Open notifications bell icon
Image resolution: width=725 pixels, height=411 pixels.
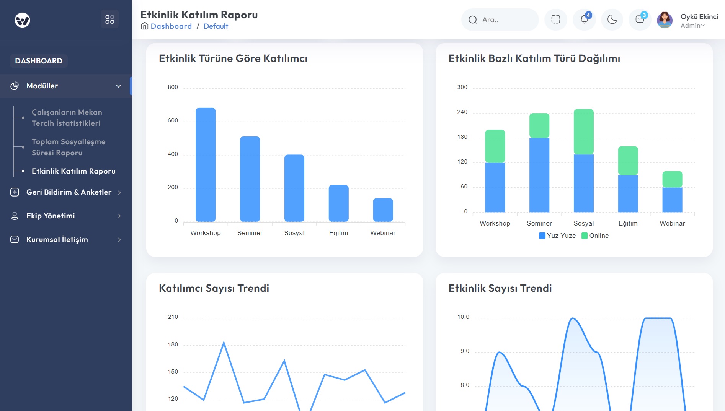584,19
